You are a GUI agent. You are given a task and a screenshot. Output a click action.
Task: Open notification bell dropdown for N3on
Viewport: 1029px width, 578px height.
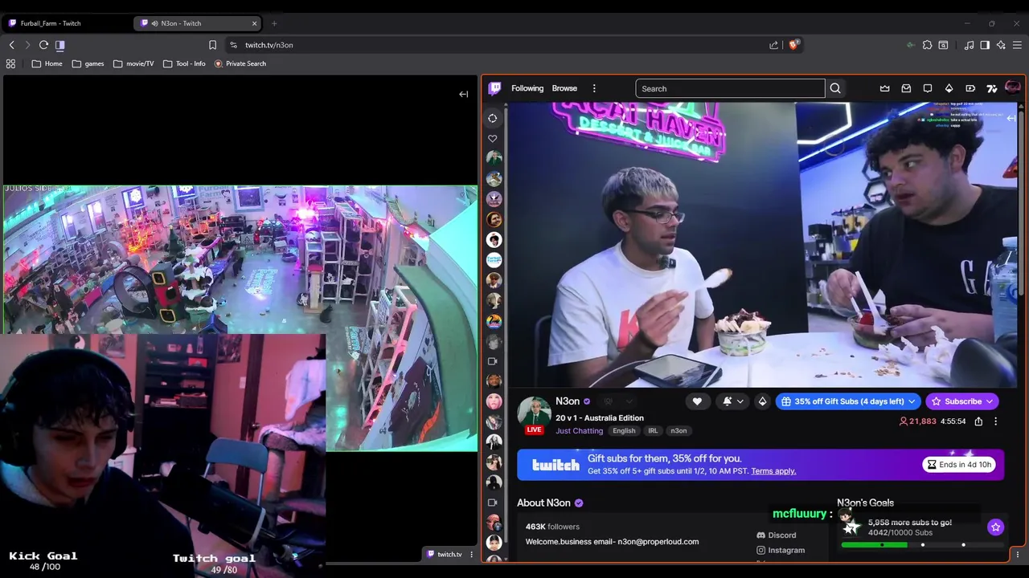tap(732, 401)
